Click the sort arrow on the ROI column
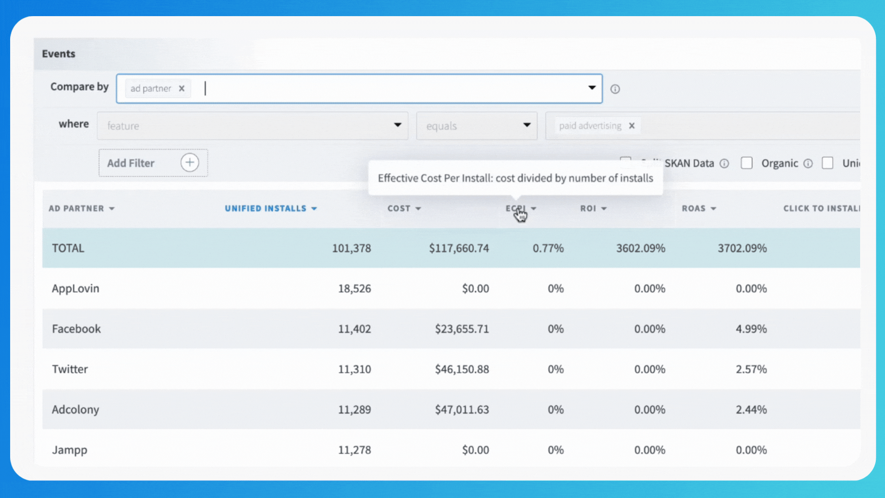Viewport: 885px width, 498px height. coord(605,208)
